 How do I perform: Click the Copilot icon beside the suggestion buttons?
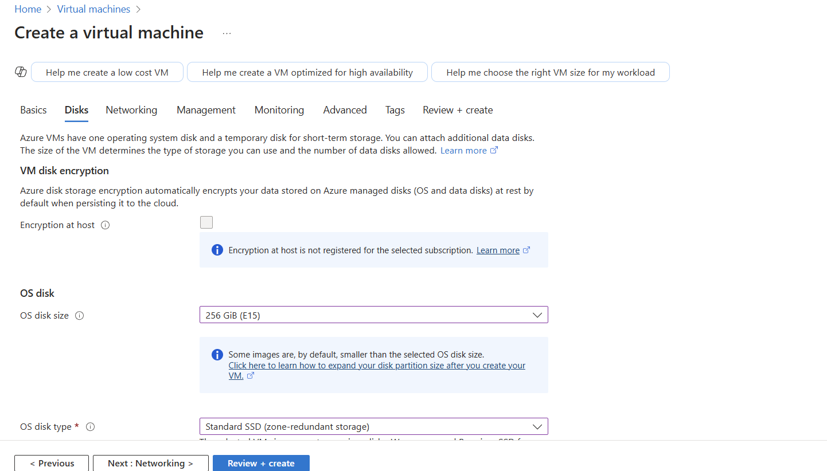21,72
